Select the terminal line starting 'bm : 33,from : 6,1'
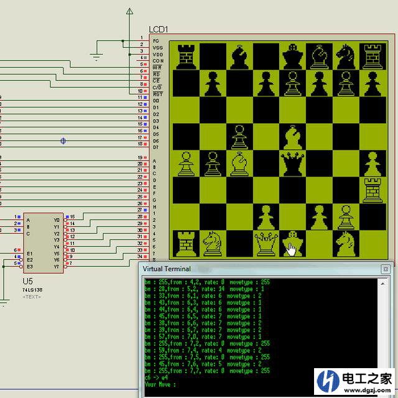Viewport: 398px width, 398px height. (x=203, y=296)
